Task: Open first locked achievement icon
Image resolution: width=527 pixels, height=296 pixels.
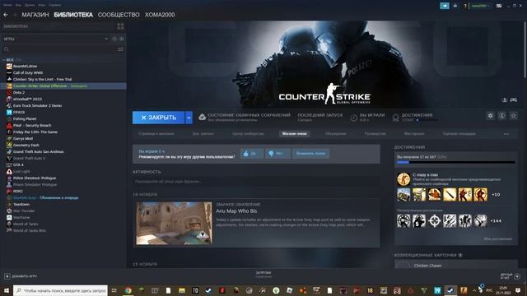Action: pos(403,221)
